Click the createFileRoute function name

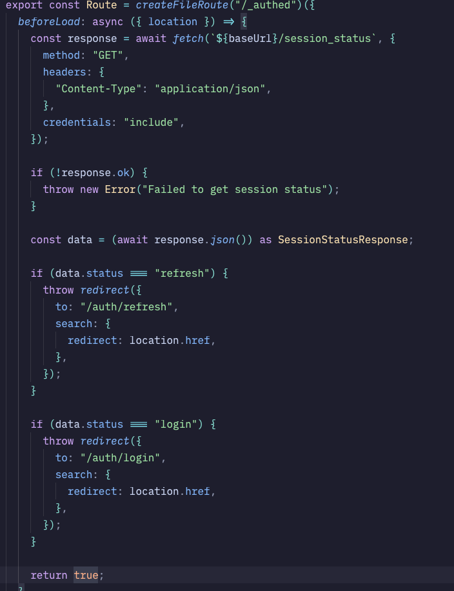[183, 5]
